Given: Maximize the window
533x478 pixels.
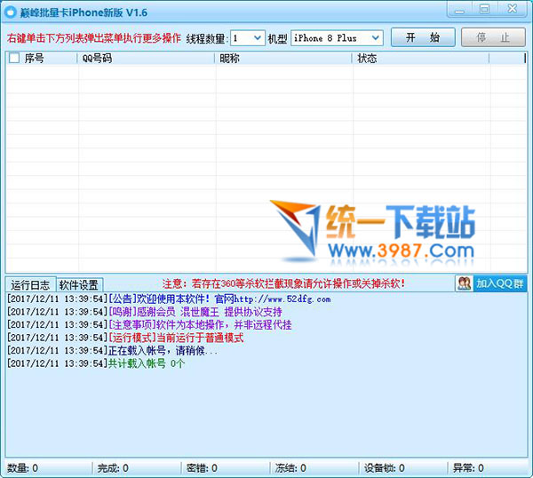Looking at the screenshot, I should pyautogui.click(x=485, y=10).
